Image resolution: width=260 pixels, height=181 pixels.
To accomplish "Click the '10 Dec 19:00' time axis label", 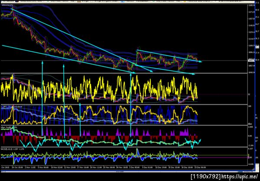I will click(161, 168).
